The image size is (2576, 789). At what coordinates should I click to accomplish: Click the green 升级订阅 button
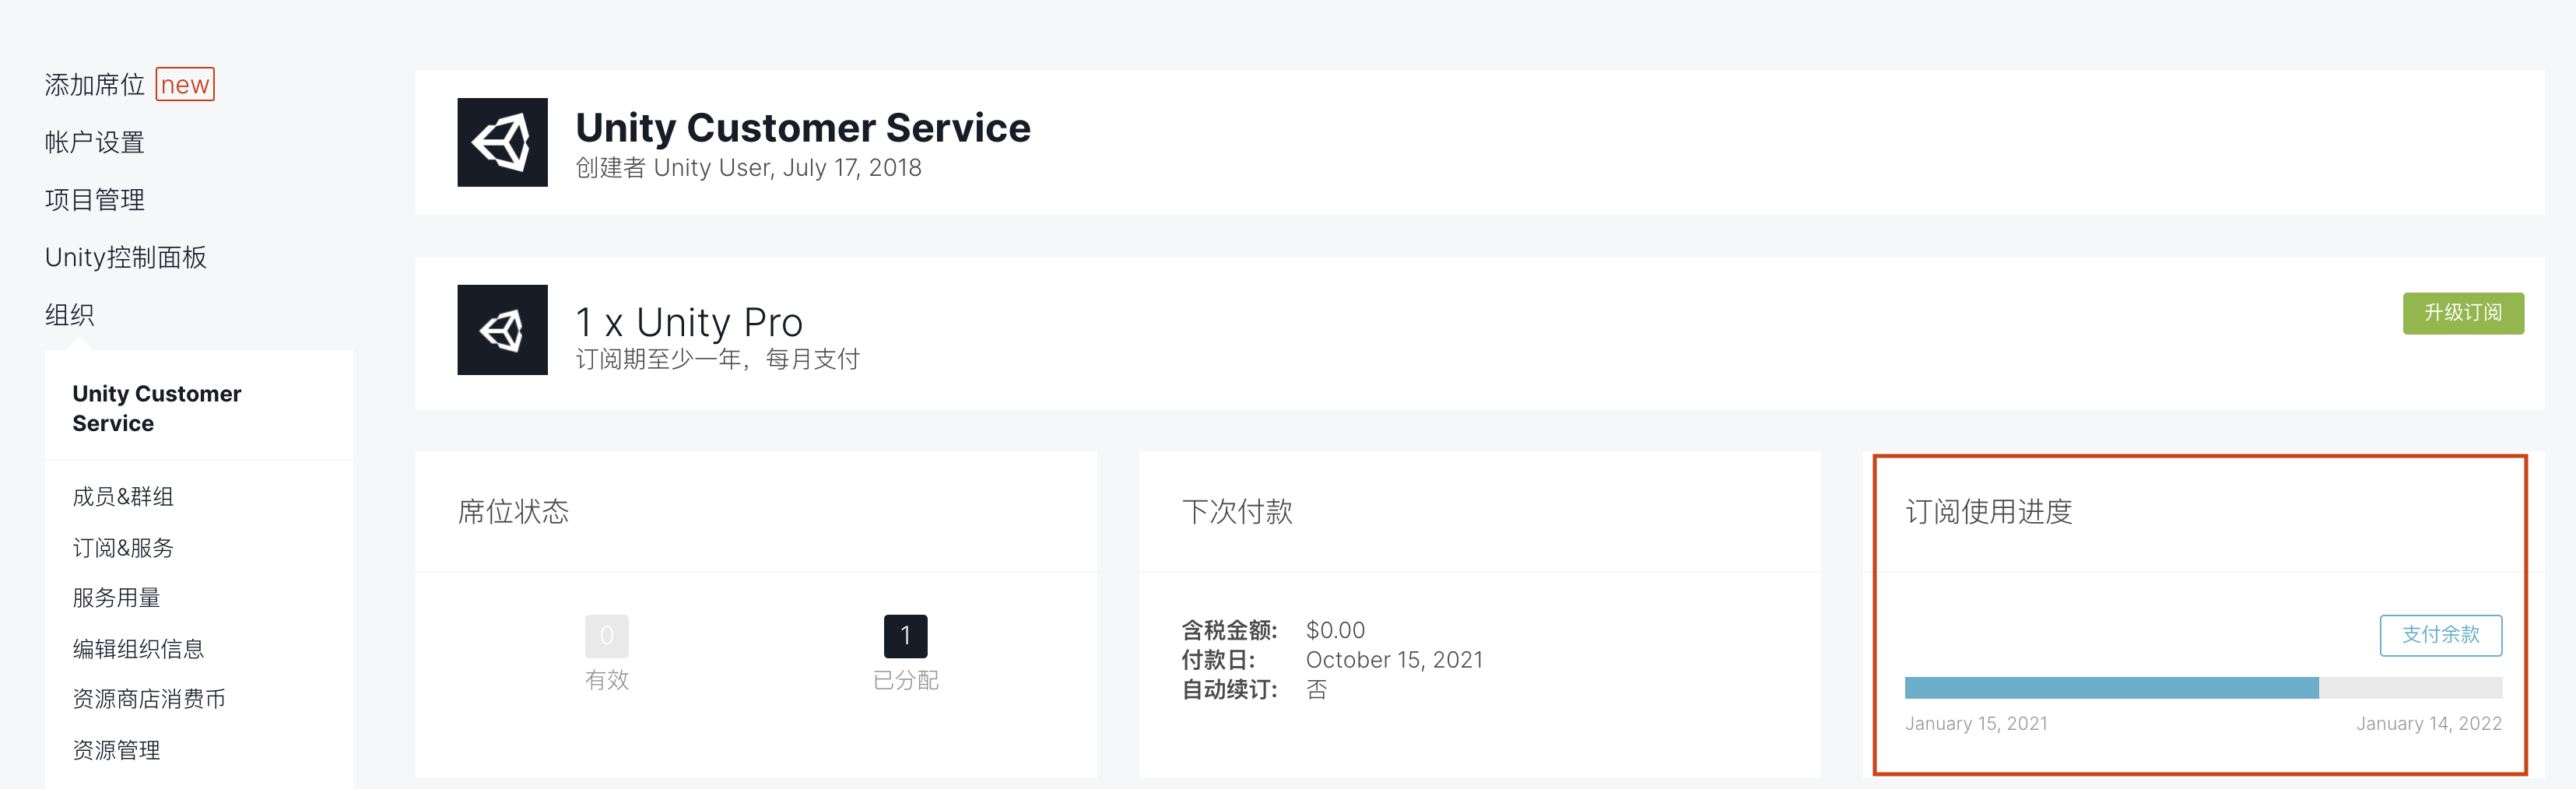click(2463, 313)
